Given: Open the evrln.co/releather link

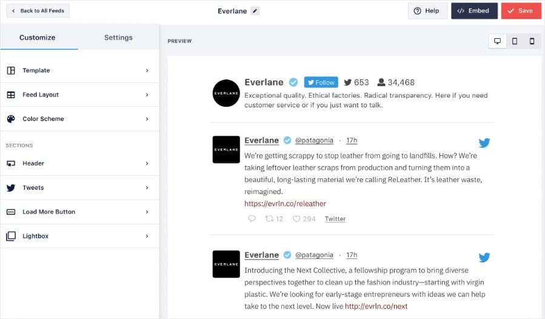Looking at the screenshot, I should click(285, 204).
